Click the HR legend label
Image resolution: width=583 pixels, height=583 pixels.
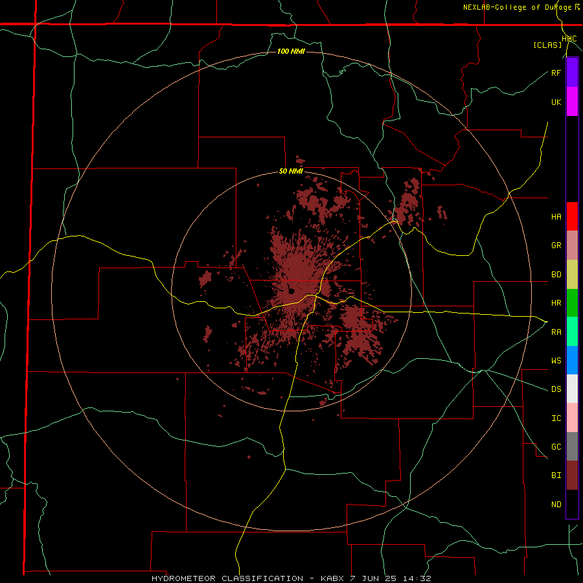pyautogui.click(x=556, y=303)
